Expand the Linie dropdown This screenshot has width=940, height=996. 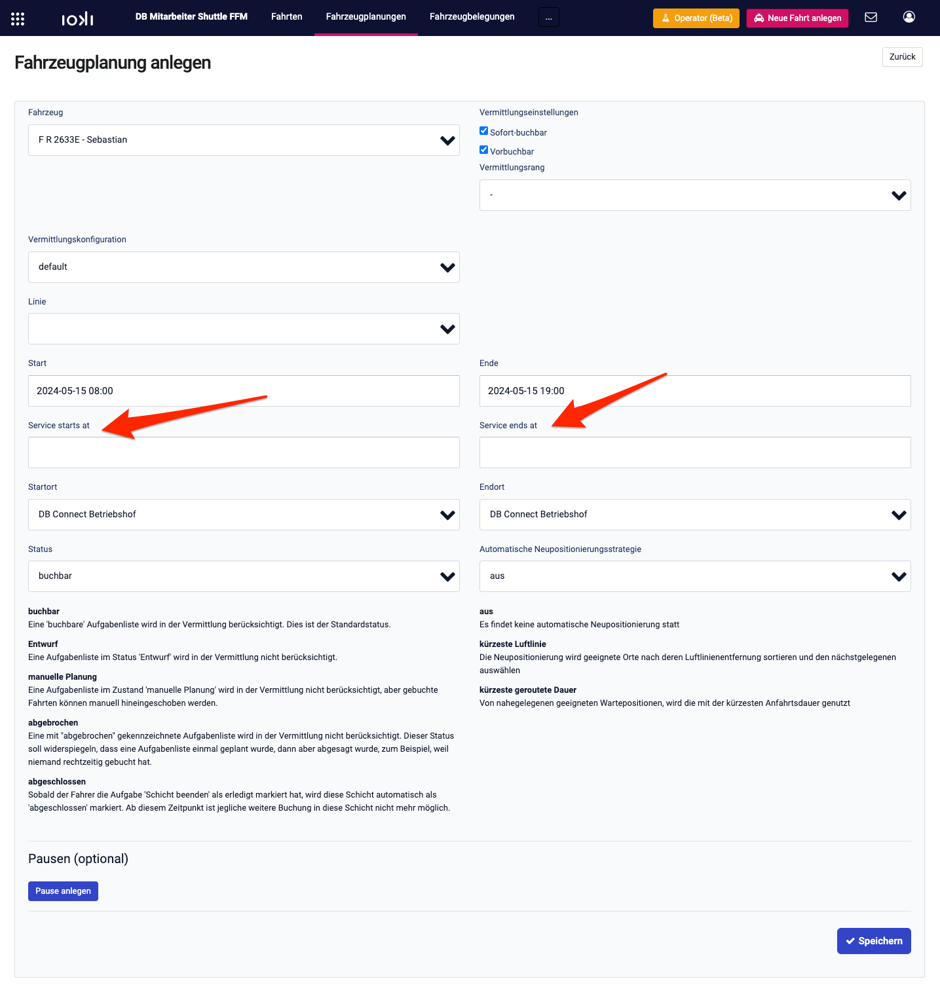[244, 329]
